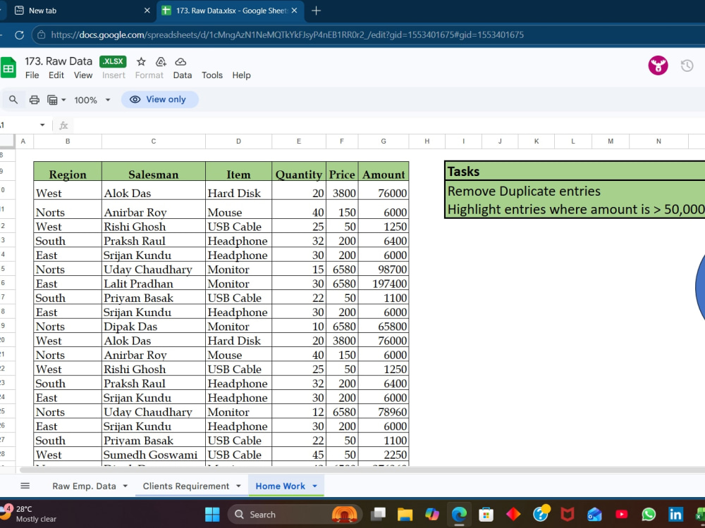Open LinkedIn from taskbar
Image resolution: width=705 pixels, height=528 pixels.
tap(675, 515)
